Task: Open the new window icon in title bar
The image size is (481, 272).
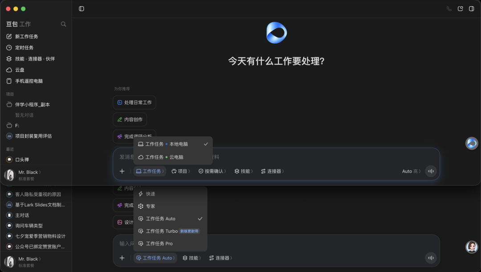Action: point(460,8)
